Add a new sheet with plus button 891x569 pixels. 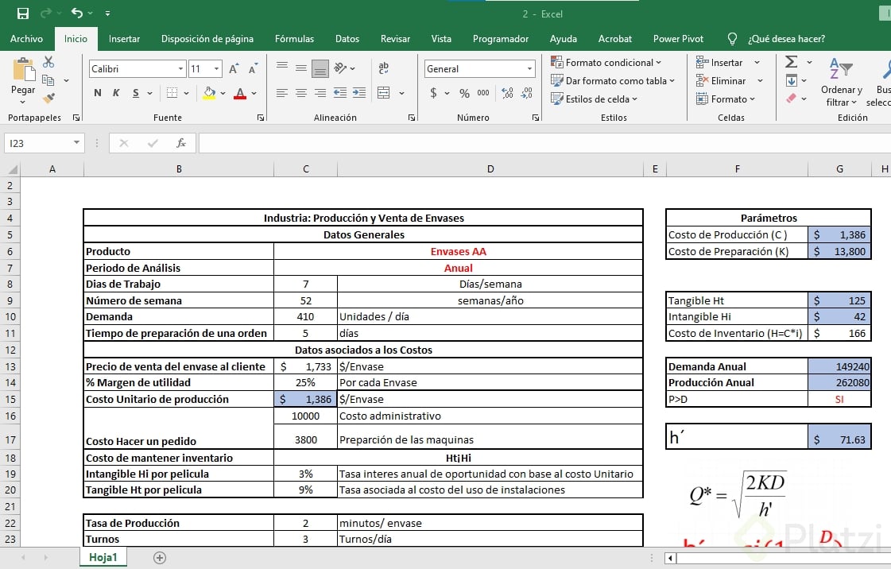tap(160, 557)
